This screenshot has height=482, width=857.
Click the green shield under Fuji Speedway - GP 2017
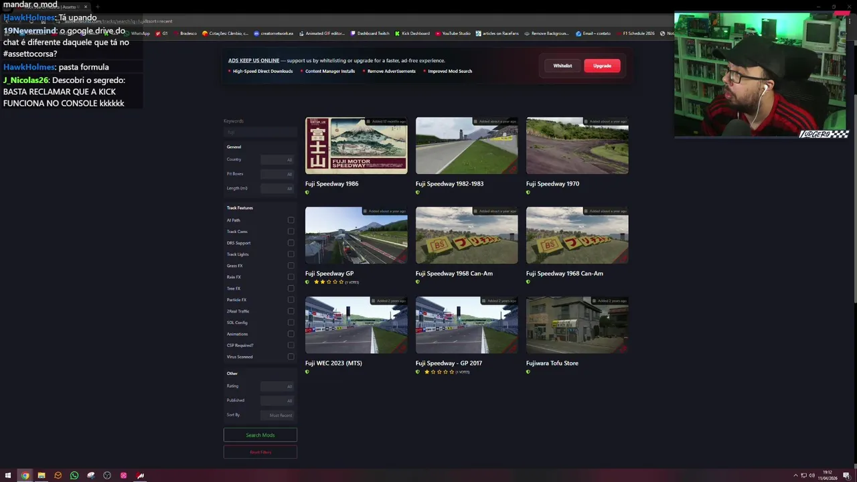coord(418,372)
